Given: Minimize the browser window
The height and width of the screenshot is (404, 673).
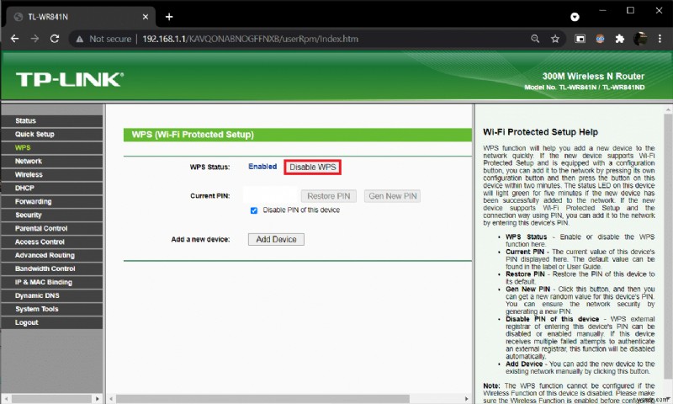Looking at the screenshot, I should (x=602, y=10).
